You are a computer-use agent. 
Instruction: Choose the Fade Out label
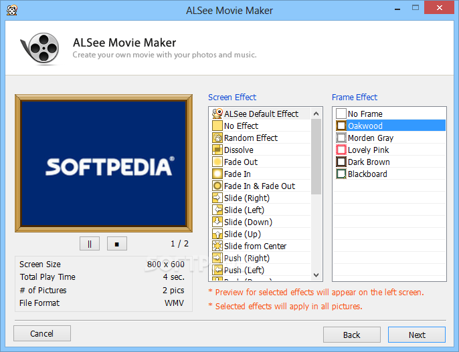point(241,162)
